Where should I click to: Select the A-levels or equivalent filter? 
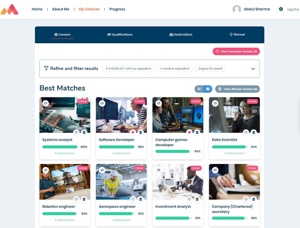point(174,69)
